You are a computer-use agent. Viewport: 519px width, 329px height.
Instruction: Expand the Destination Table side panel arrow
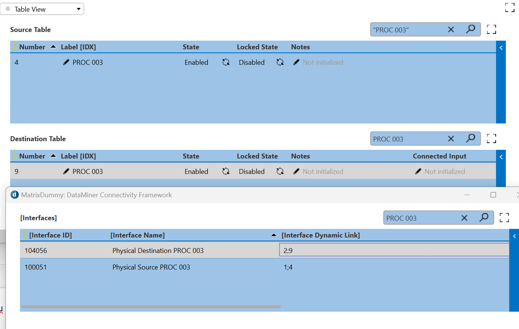(501, 157)
